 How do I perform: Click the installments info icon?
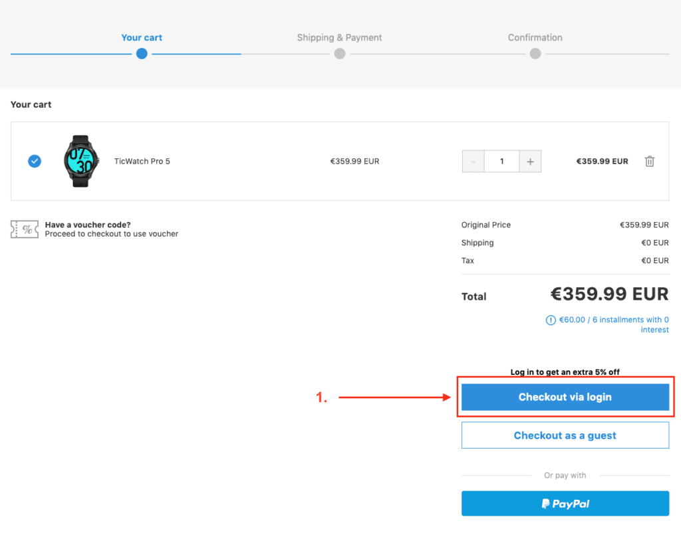550,320
